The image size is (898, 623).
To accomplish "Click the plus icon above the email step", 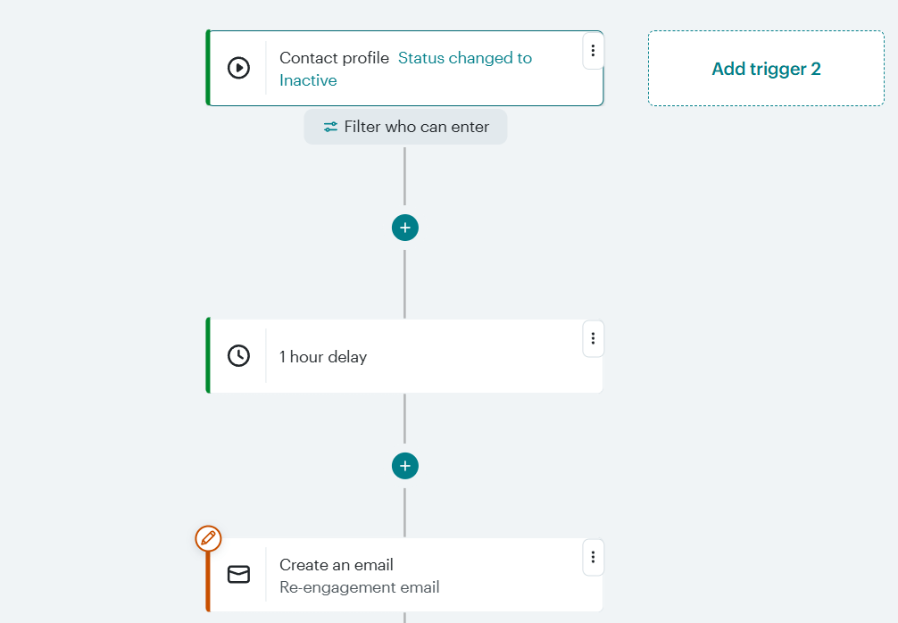I will point(405,465).
